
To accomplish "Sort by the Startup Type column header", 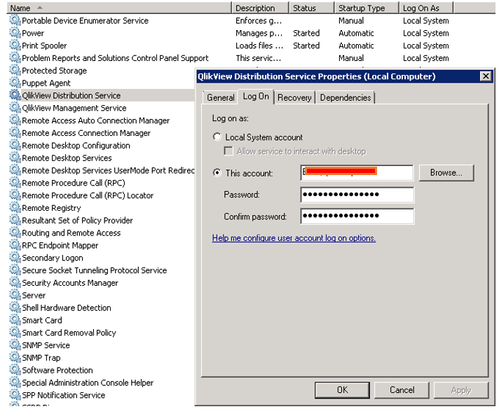I will coord(367,8).
